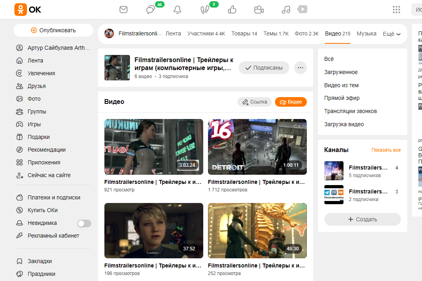Select Трансляции звонков filter
Screen dimensions: 422x281
point(350,111)
